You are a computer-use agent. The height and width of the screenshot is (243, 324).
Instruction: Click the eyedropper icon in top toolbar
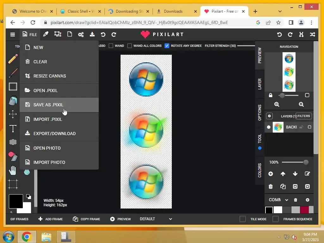46,34
